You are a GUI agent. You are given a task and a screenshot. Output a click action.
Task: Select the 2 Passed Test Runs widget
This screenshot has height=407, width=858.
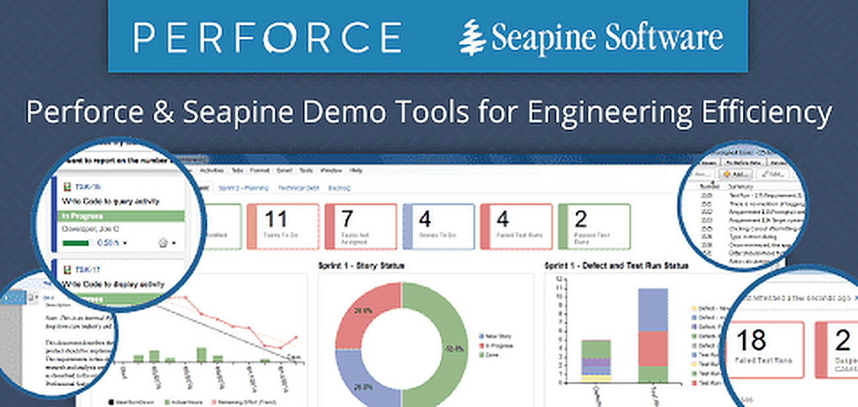[x=594, y=226]
